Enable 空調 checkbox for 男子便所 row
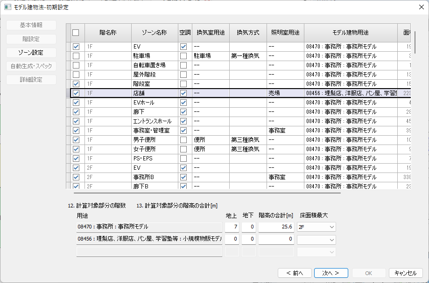This screenshot has height=283, width=429. [183, 140]
